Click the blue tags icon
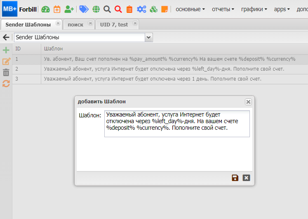308x219 pixels. point(84,9)
